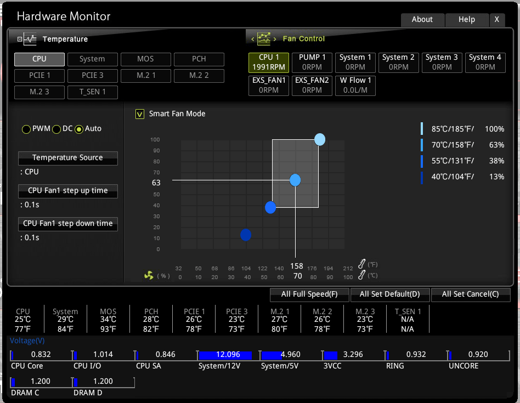Click the Fahrenheit thermometer icon
Image resolution: width=520 pixels, height=403 pixels.
pos(362,264)
